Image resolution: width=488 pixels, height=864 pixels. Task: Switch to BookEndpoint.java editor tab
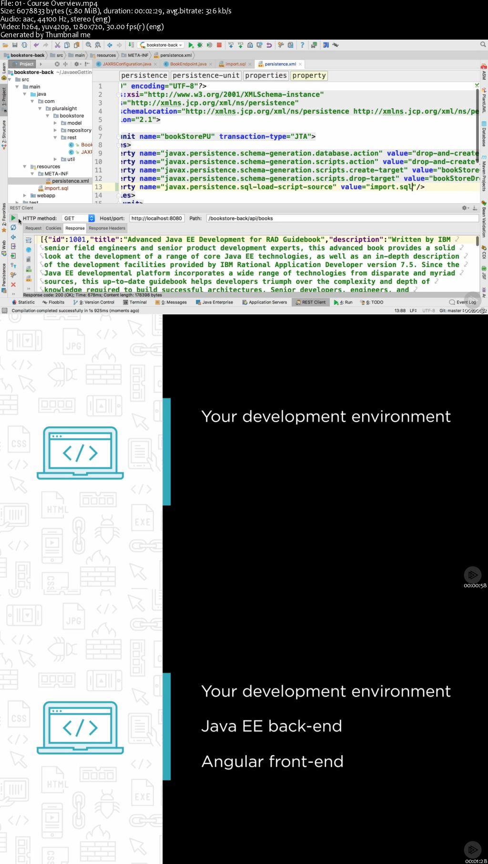(x=188, y=64)
